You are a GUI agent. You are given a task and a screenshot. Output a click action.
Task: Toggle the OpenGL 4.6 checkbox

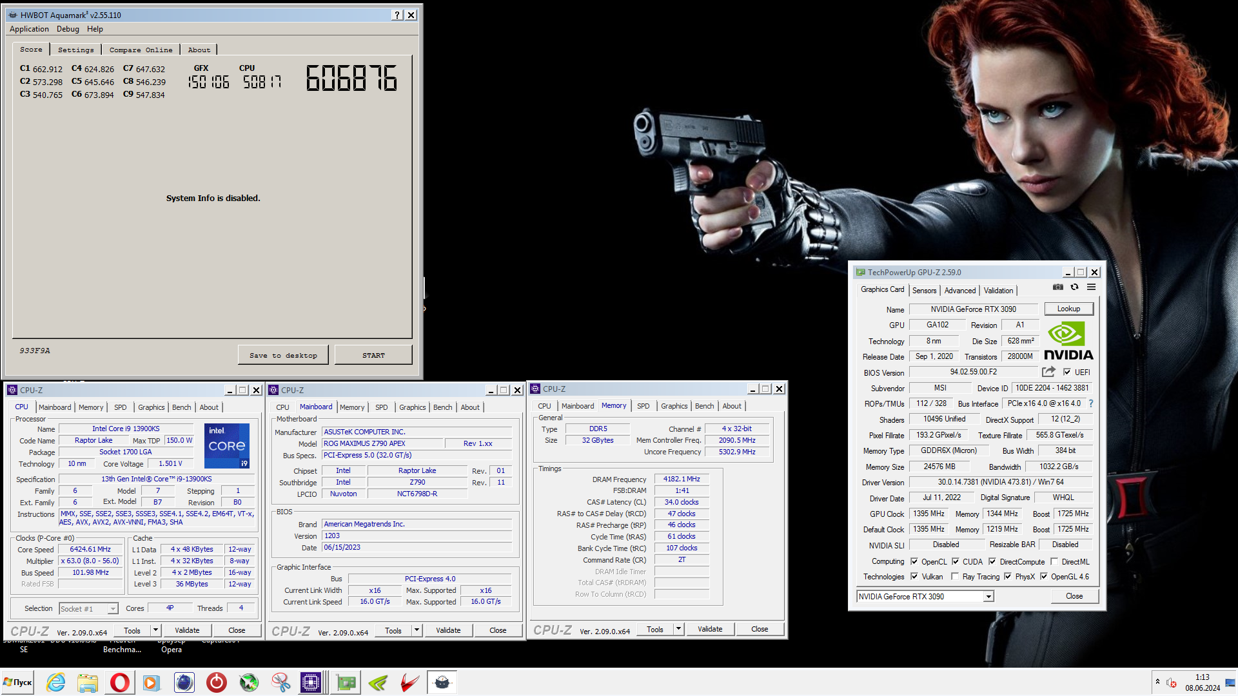pos(1044,576)
